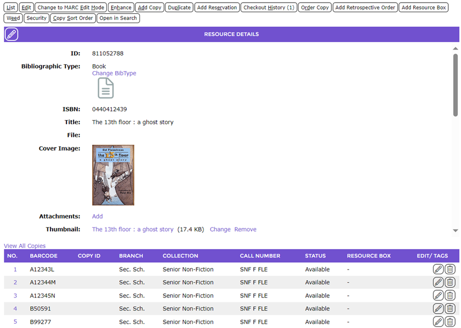The width and height of the screenshot is (461, 328).
Task: Click Open in Search button
Action: click(x=118, y=18)
